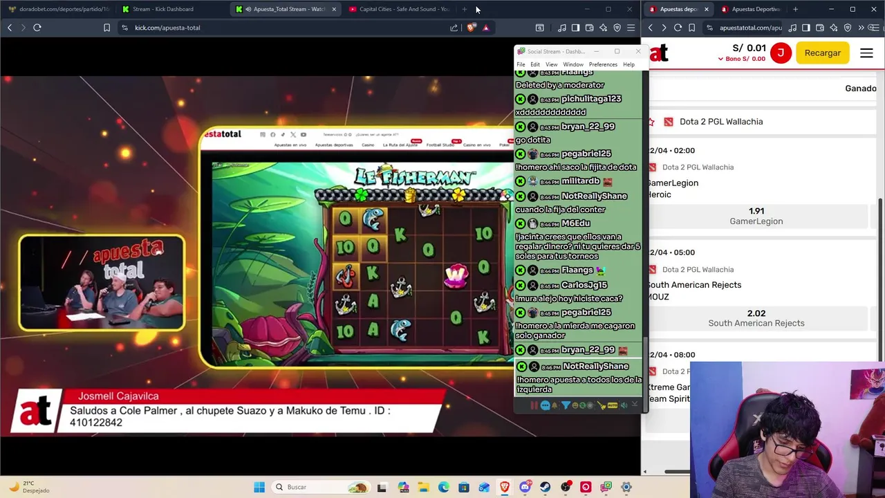Open Settings gear from the taskbar
The width and height of the screenshot is (885, 498).
point(626,487)
